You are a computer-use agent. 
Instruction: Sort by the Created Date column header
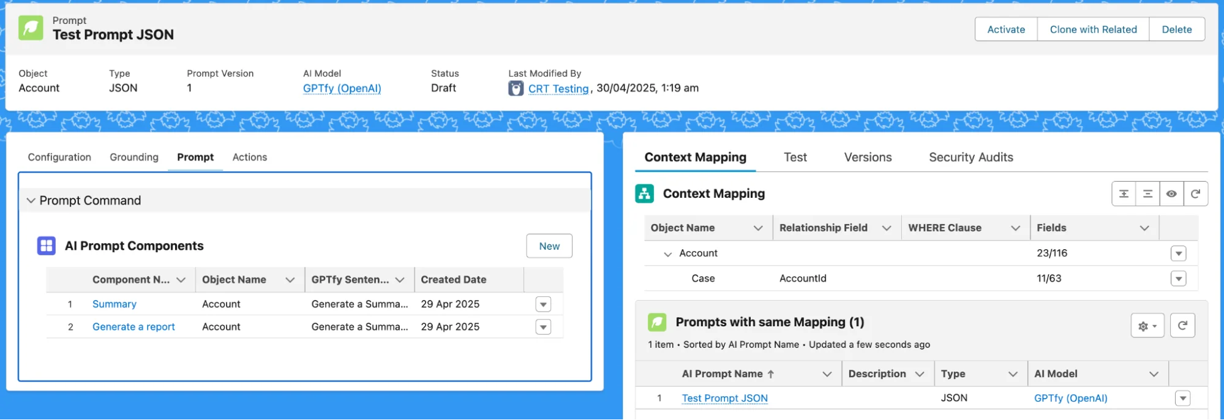tap(454, 280)
